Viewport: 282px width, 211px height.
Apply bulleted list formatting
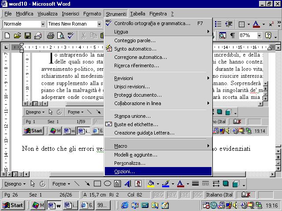218,24
